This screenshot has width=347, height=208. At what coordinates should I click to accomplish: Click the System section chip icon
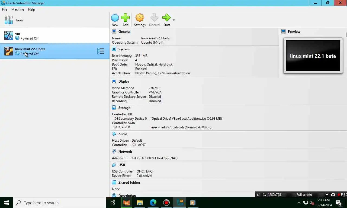point(114,49)
